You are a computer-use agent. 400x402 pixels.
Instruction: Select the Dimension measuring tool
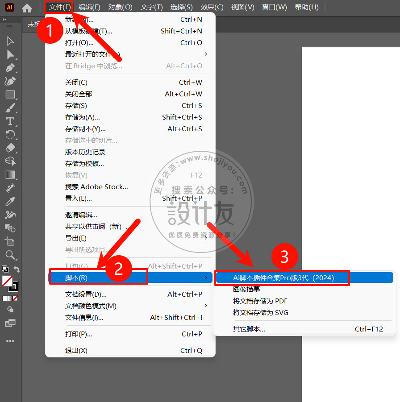[x=10, y=188]
